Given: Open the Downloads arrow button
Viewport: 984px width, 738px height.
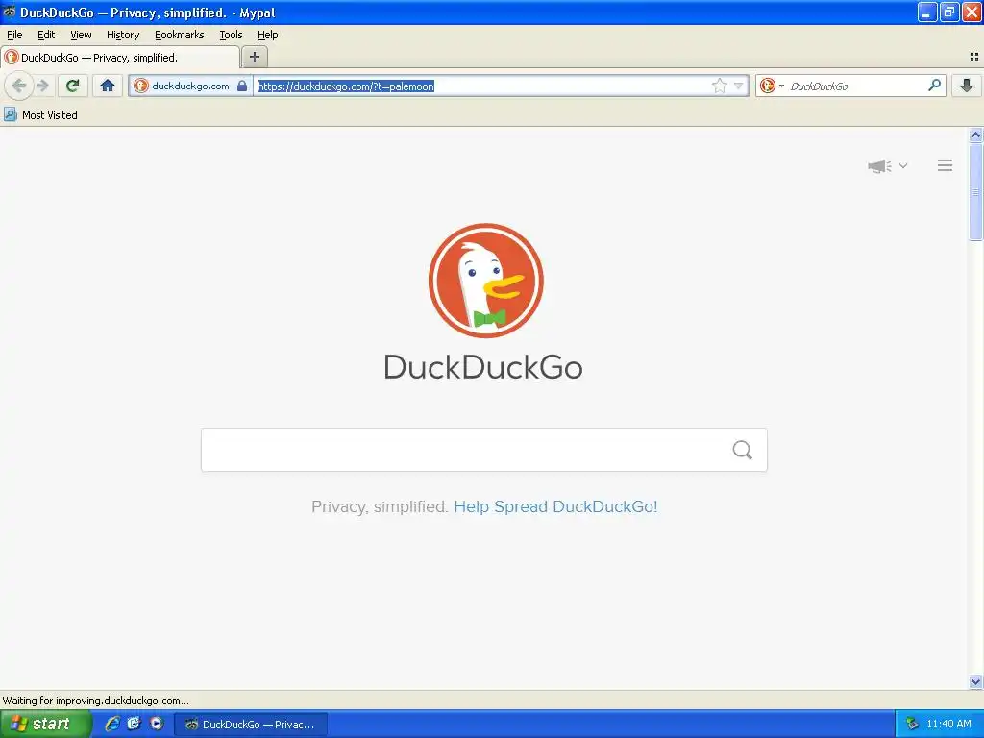Looking at the screenshot, I should [x=967, y=86].
